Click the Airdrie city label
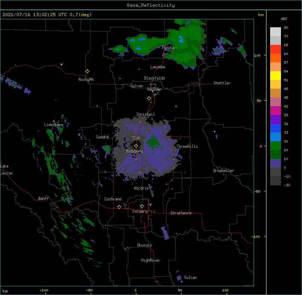Image resolution: width=302 pixels, height=295 pixels. click(x=142, y=188)
